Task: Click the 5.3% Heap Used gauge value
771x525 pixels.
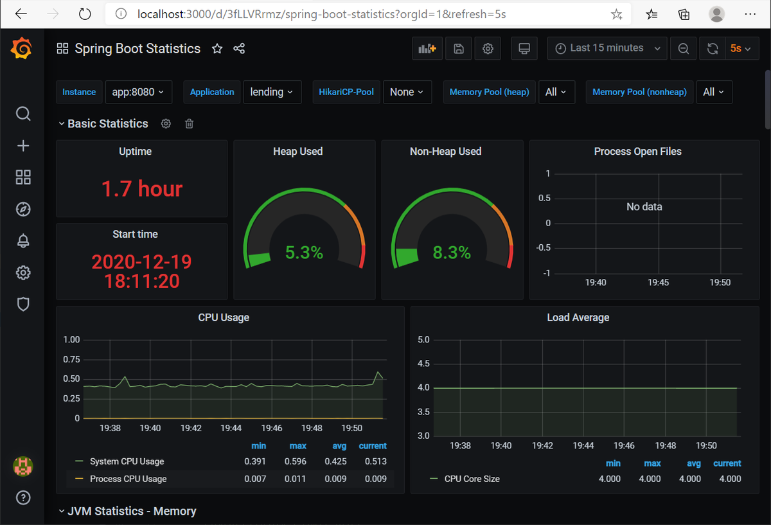Action: click(304, 253)
